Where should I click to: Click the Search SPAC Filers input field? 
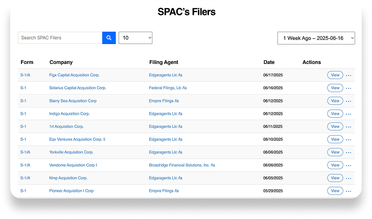click(x=60, y=38)
